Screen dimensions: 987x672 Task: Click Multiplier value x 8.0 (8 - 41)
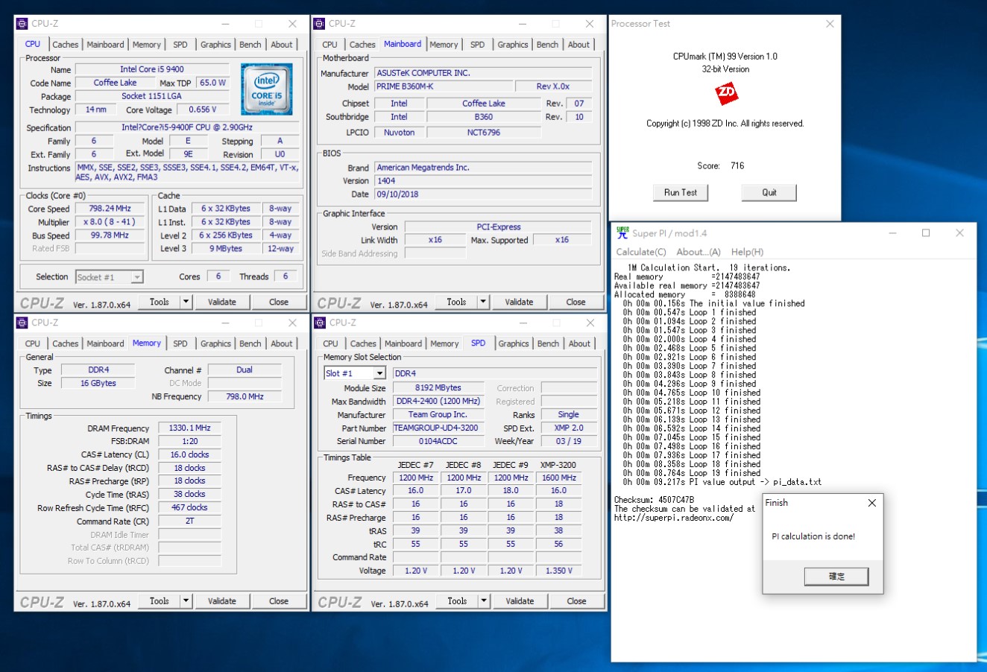pos(110,222)
